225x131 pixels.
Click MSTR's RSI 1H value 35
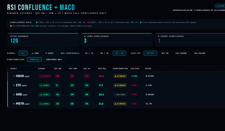coord(87,104)
